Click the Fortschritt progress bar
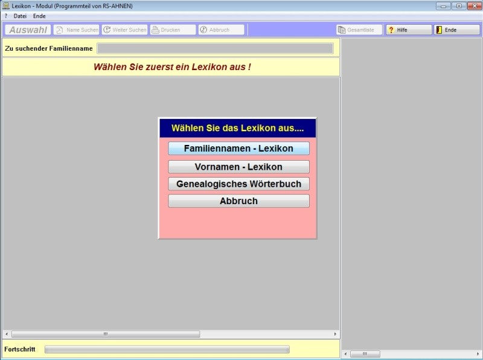The image size is (483, 360). (x=167, y=349)
